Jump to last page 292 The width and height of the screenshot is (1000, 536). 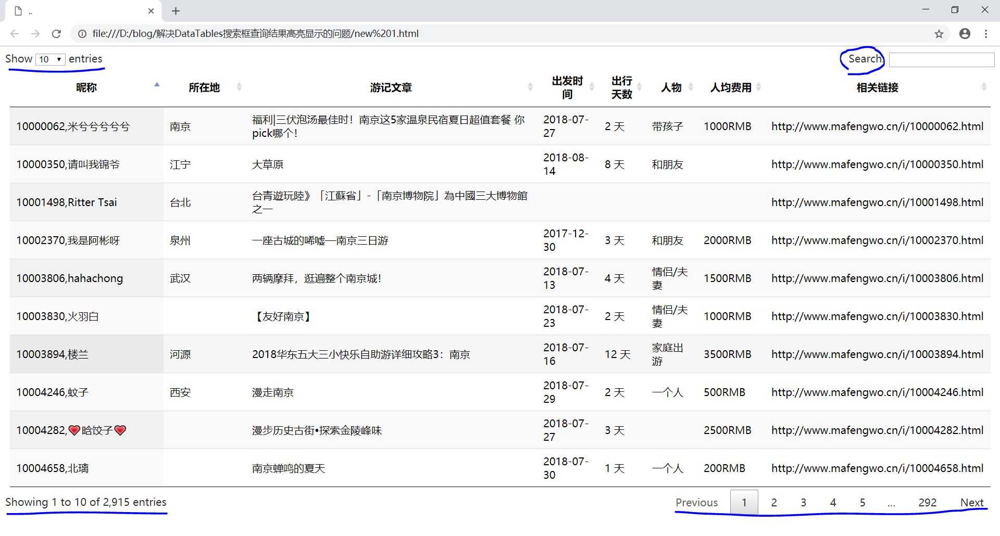(927, 503)
